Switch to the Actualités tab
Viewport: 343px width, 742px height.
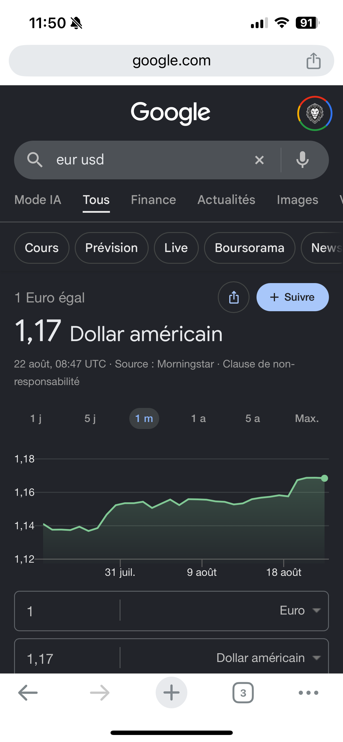pyautogui.click(x=226, y=200)
